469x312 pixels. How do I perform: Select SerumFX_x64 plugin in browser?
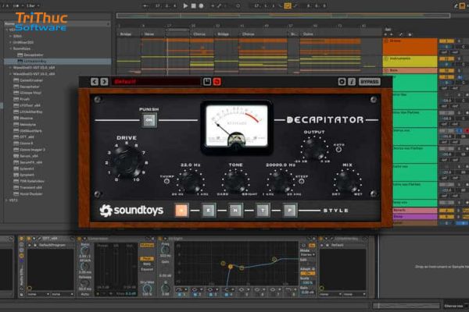pos(28,162)
